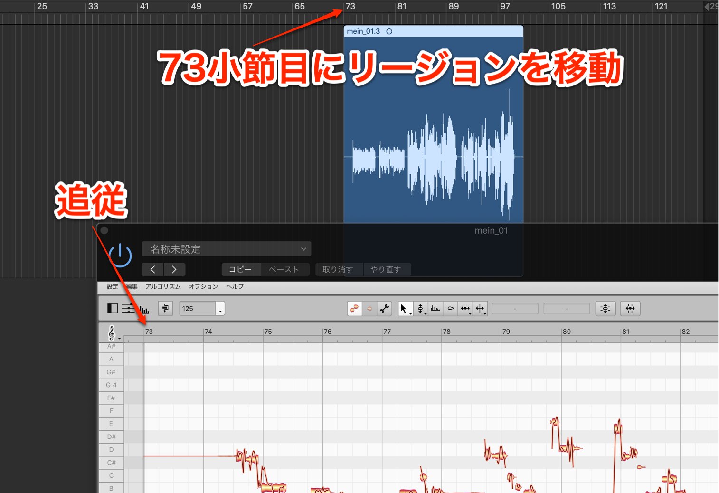This screenshot has width=719, height=493.
Task: Select the Melodyne note separation tool
Action: (x=480, y=308)
